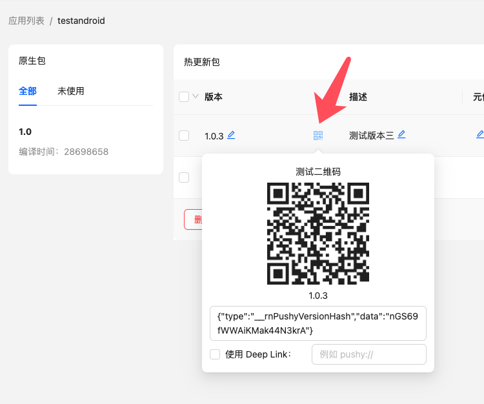
Task: Click the testandroid breadcrumb item
Action: point(81,21)
